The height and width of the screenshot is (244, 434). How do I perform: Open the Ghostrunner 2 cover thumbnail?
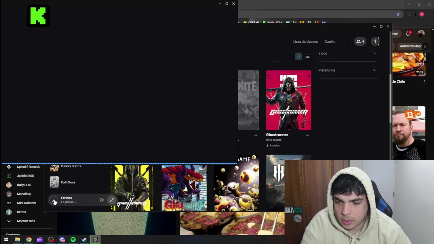pos(132,188)
